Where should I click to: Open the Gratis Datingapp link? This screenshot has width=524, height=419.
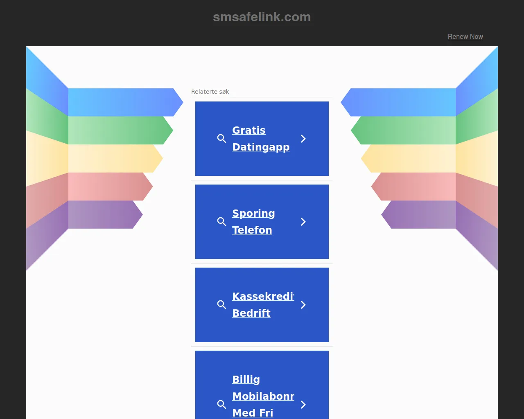(x=261, y=139)
